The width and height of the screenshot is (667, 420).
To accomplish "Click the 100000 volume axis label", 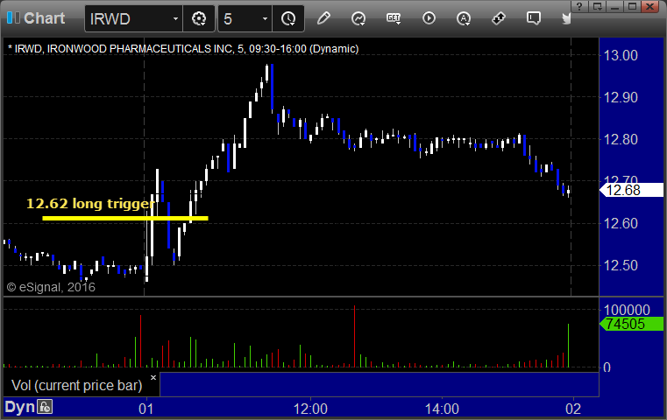I will (x=627, y=310).
